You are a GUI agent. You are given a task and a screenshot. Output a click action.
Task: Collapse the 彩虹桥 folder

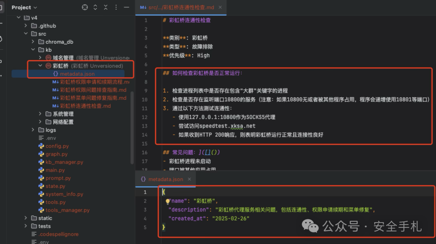pyautogui.click(x=40, y=65)
